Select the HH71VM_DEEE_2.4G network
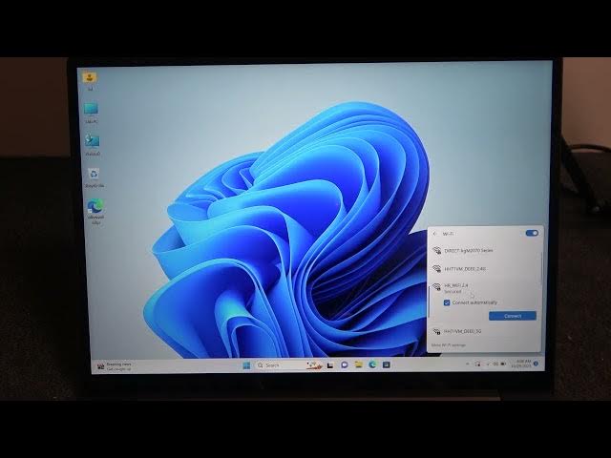Image resolution: width=611 pixels, height=458 pixels. (x=465, y=269)
